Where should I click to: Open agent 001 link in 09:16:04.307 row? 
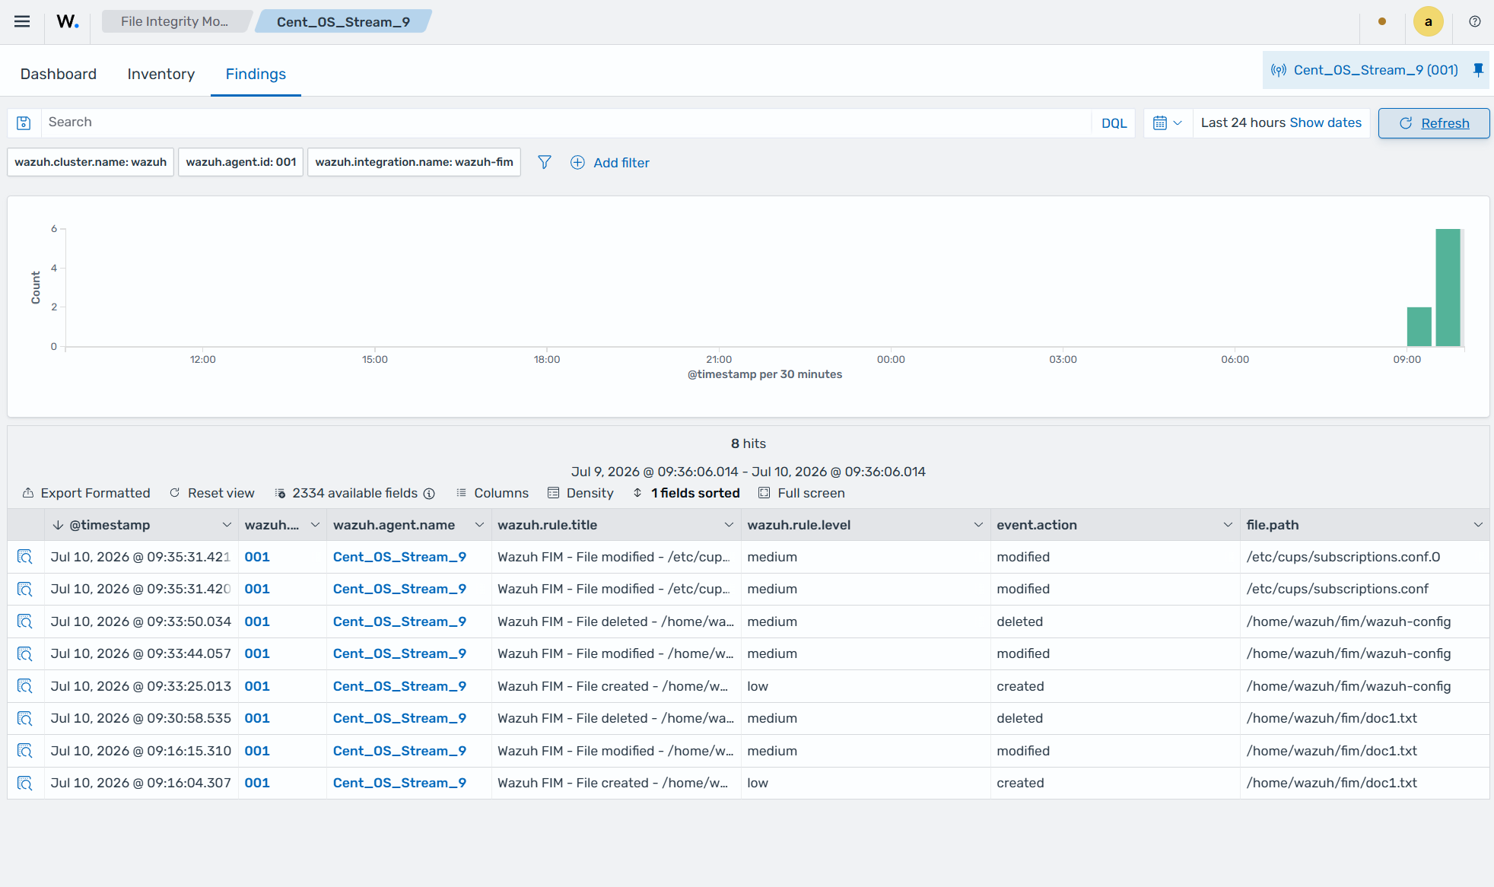pyautogui.click(x=257, y=783)
